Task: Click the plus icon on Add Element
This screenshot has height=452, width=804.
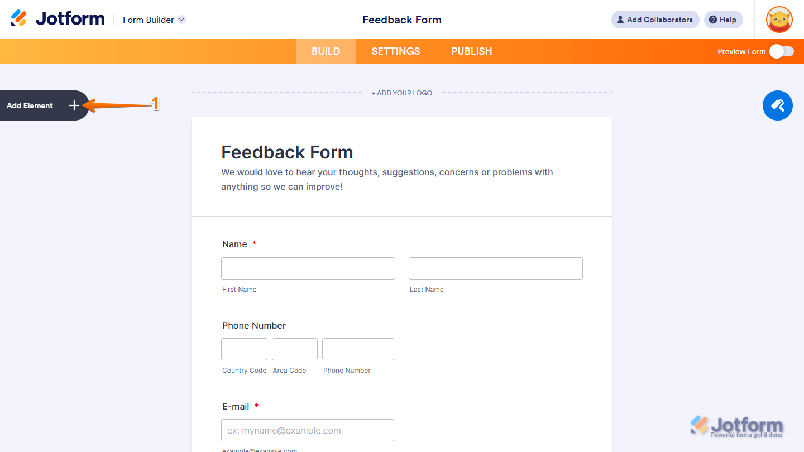Action: click(x=74, y=105)
